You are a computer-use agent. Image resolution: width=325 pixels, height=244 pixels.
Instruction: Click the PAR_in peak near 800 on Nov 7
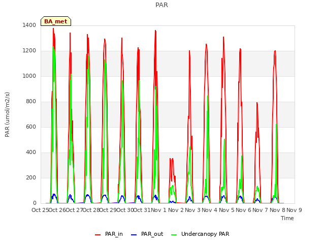(x=257, y=103)
